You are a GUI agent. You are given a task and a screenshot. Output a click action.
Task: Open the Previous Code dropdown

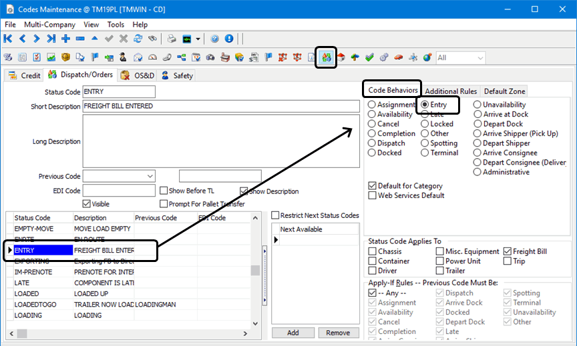coord(150,177)
